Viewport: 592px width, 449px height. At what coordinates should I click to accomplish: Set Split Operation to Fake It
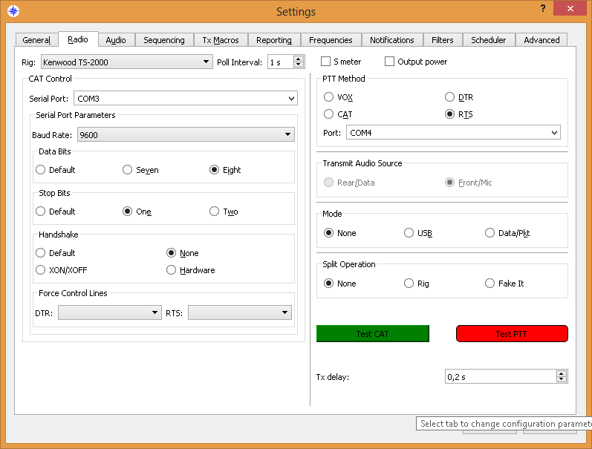click(489, 284)
